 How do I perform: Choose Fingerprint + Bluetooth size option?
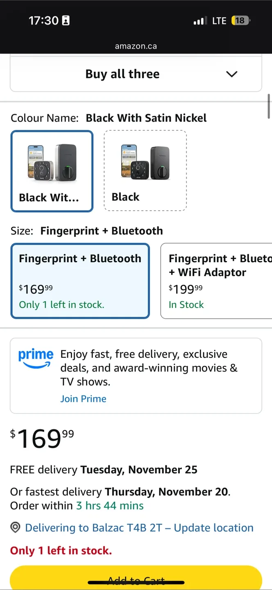pyautogui.click(x=80, y=281)
